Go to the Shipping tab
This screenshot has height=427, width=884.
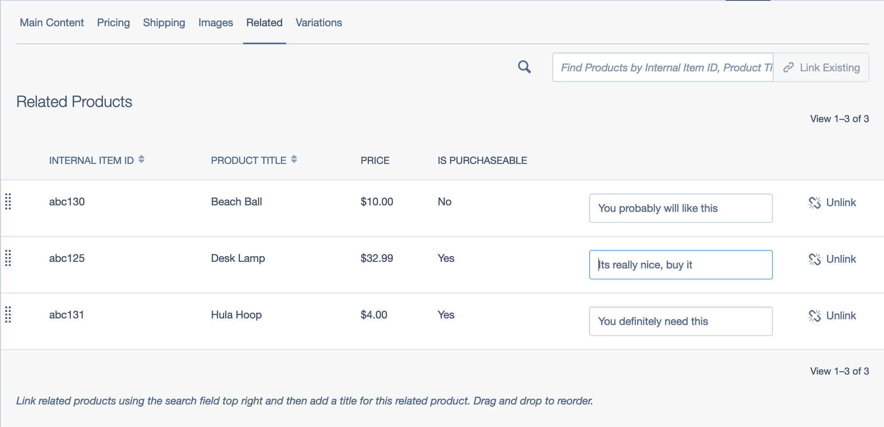click(164, 23)
